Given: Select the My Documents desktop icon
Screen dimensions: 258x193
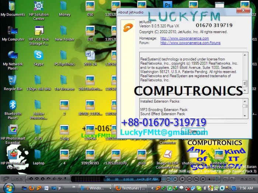Looking at the screenshot, I should click(13, 8).
